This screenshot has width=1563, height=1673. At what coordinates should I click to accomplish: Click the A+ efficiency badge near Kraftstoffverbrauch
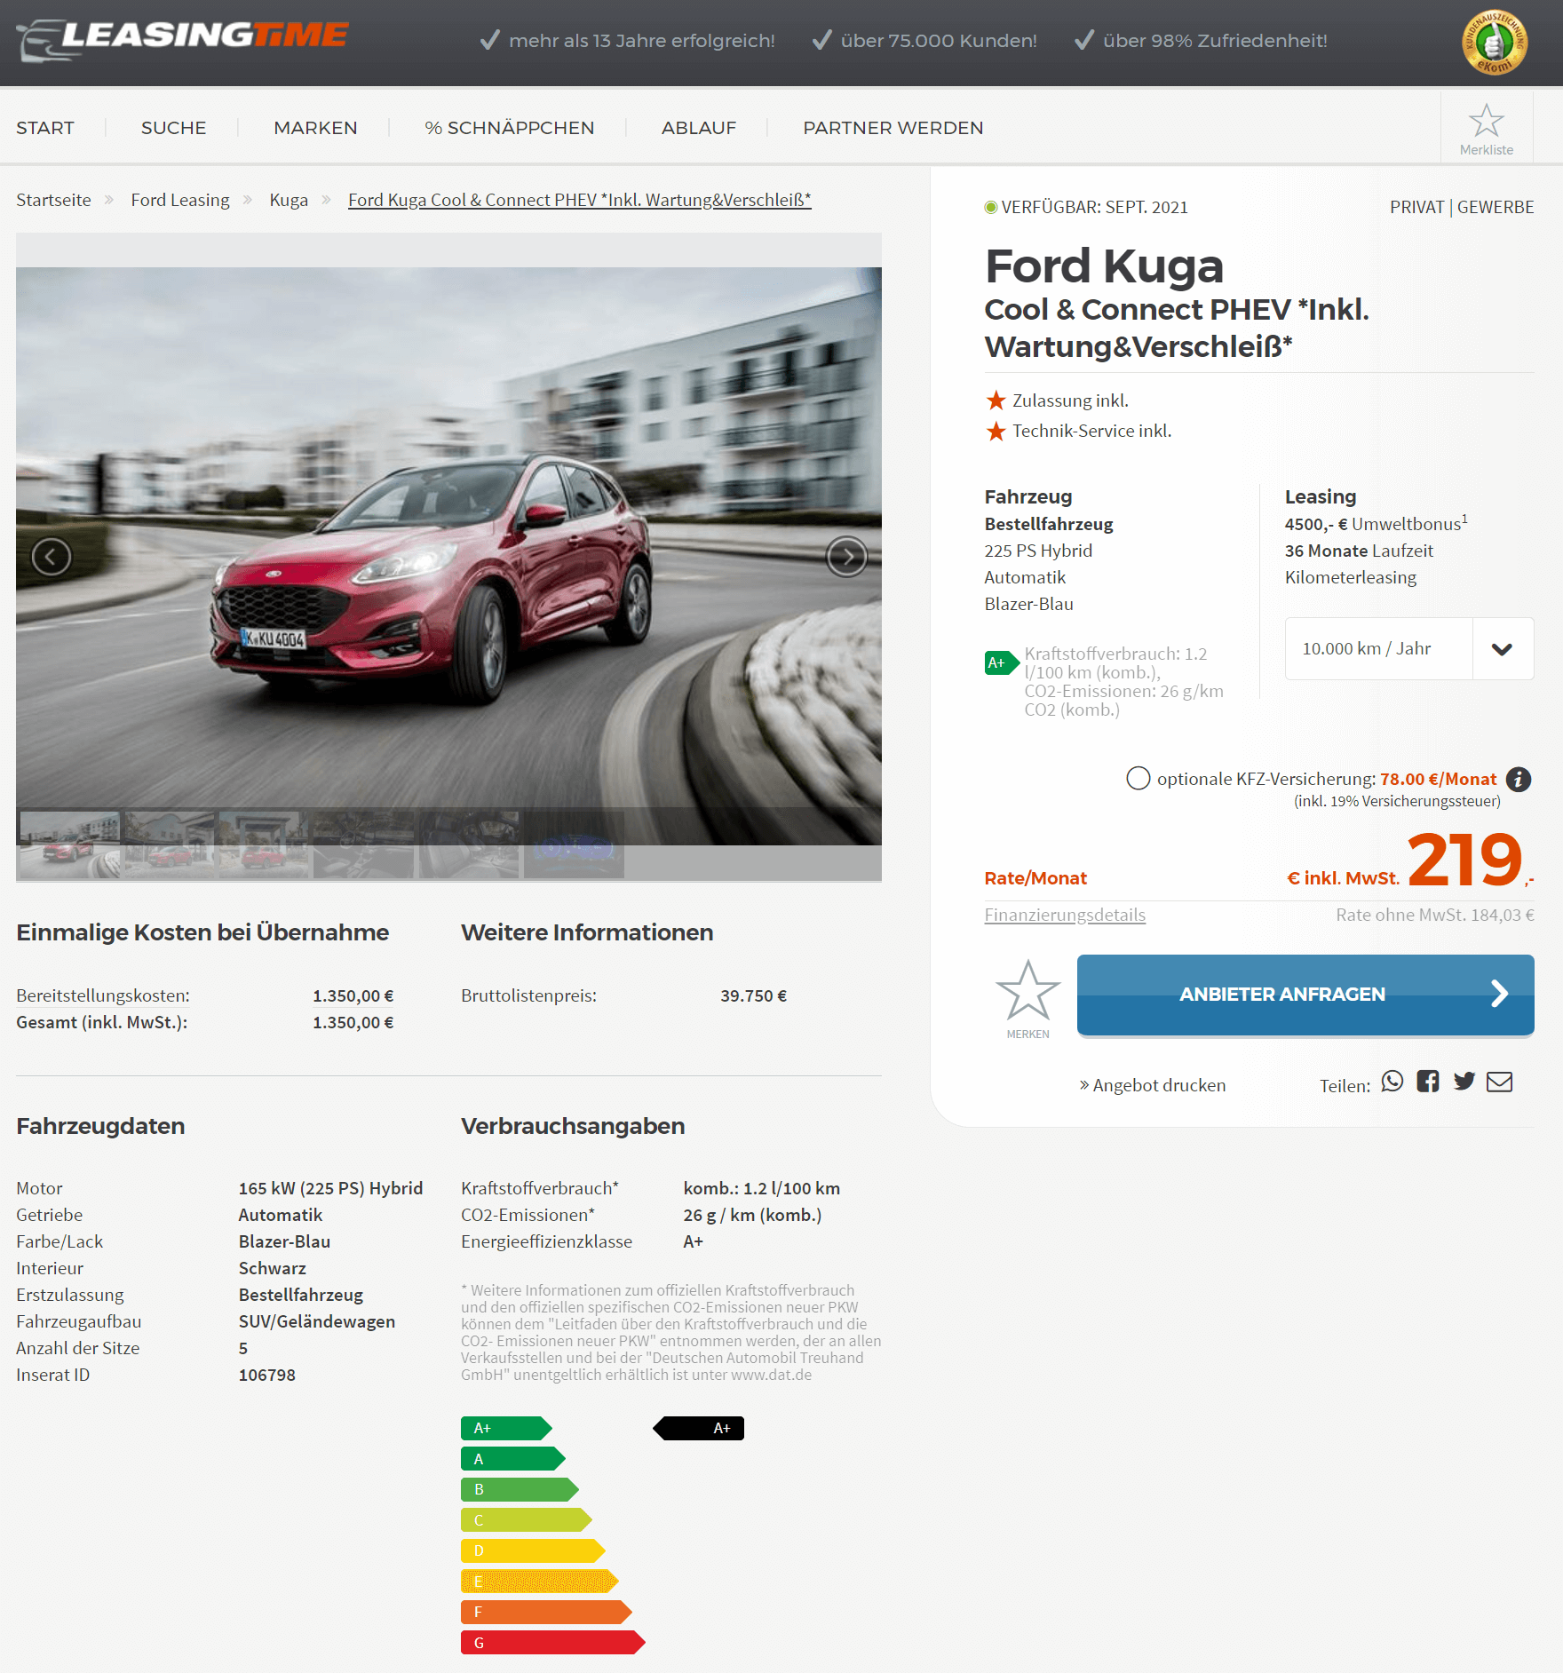[1002, 663]
